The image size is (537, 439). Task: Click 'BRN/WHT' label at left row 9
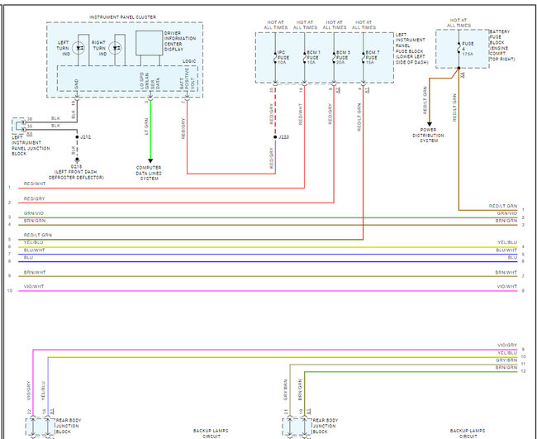tap(35, 273)
